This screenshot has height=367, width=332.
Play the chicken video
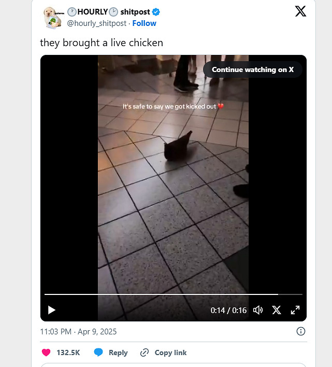51,310
